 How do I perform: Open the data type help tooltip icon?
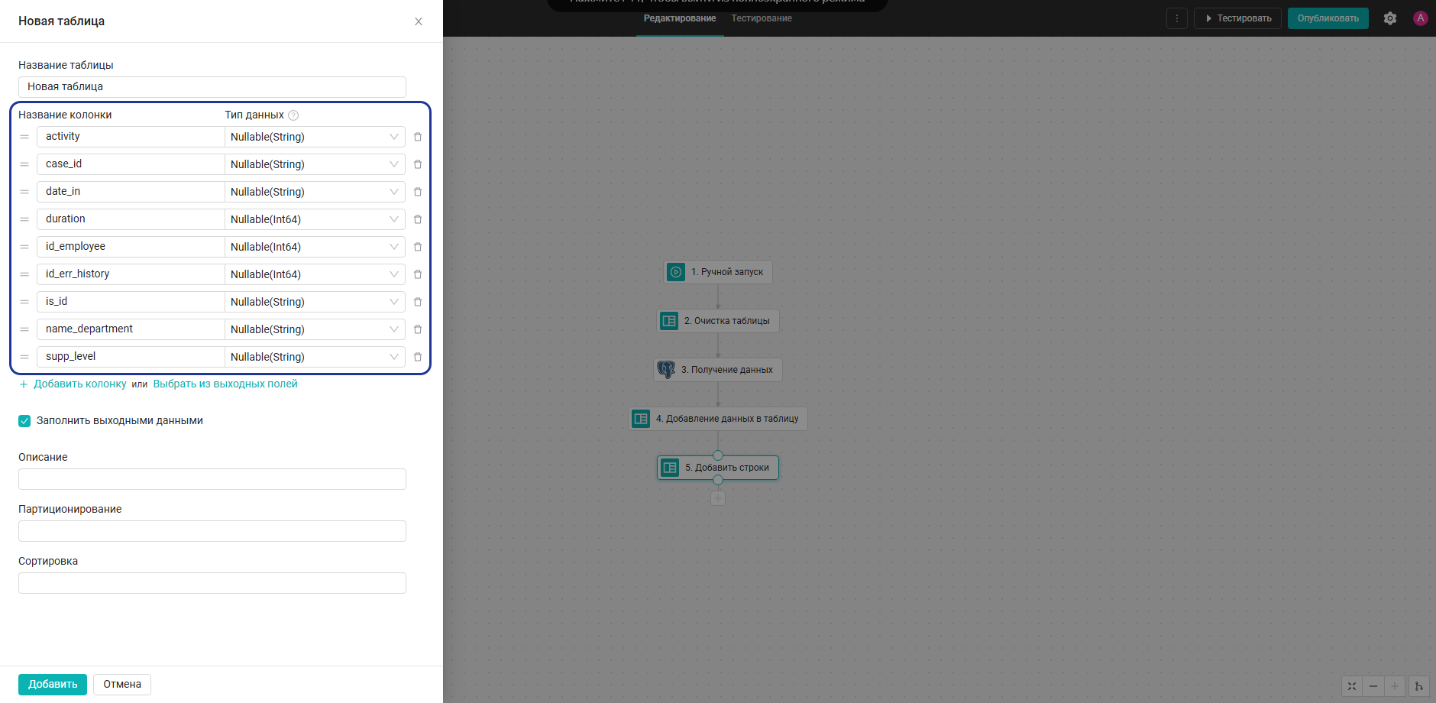click(293, 115)
